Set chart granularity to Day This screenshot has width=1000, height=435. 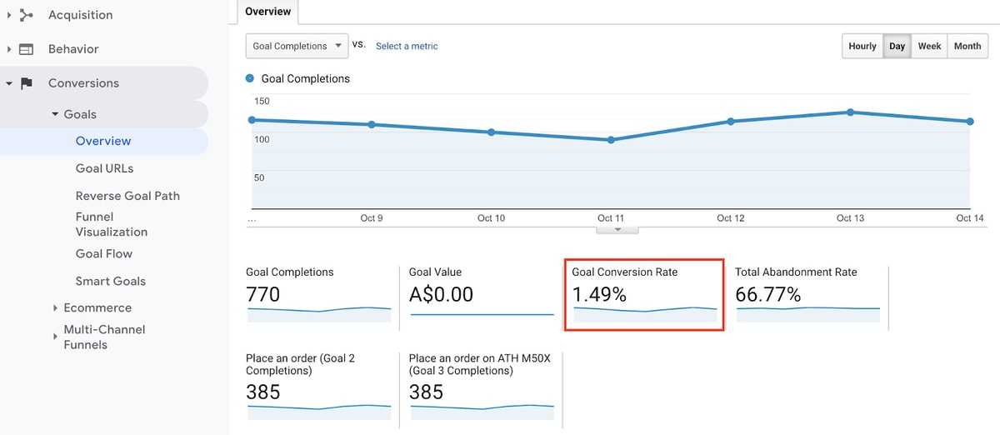(897, 46)
